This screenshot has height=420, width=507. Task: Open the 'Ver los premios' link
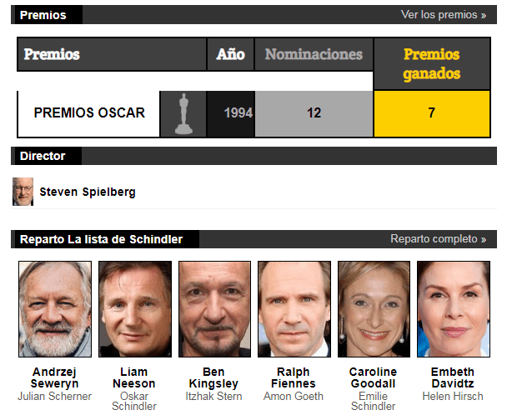pos(444,15)
